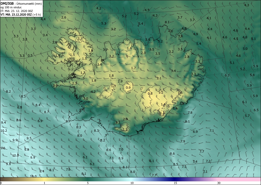Click the brown start of the color scale bar
The height and width of the screenshot is (185, 261).
[x=5, y=180]
